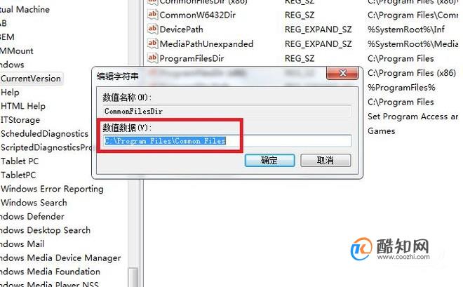Screen dimensions: 463x287
Task: Select the MediaPathUnexpanded value icon
Action: (x=152, y=44)
